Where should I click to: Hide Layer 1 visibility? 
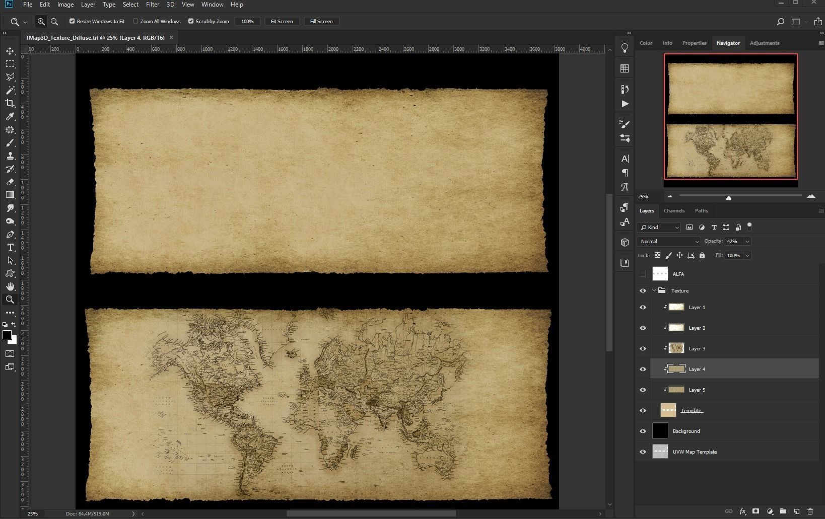click(643, 308)
